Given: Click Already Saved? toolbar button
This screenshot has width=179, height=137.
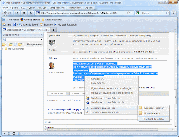Looking at the screenshot, I should (29, 24).
